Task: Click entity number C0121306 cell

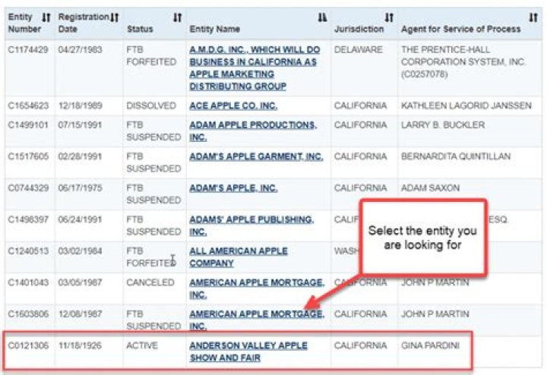Action: (27, 345)
